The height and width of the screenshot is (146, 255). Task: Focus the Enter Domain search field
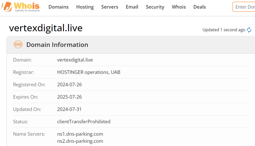click(244, 7)
